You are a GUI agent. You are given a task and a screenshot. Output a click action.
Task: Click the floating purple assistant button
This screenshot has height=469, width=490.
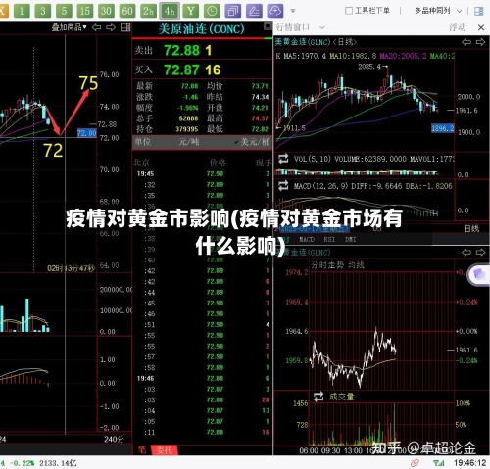pyautogui.click(x=479, y=275)
